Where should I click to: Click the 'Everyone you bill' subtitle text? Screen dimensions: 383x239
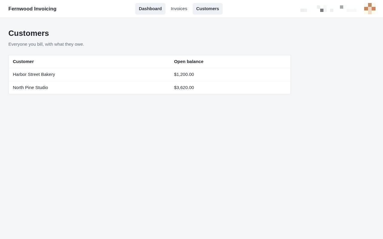pyautogui.click(x=46, y=44)
